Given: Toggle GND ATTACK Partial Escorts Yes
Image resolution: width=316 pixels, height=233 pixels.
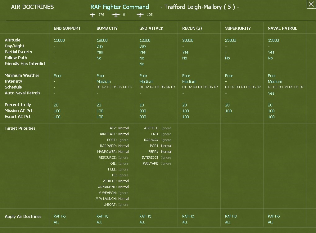Looking at the screenshot, I should [x=142, y=52].
